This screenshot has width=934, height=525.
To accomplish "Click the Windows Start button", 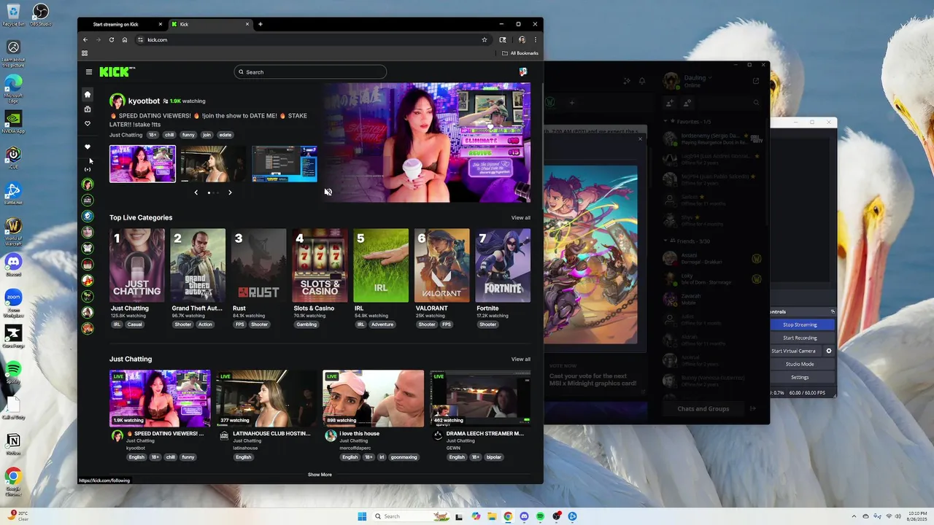I will coord(362,516).
